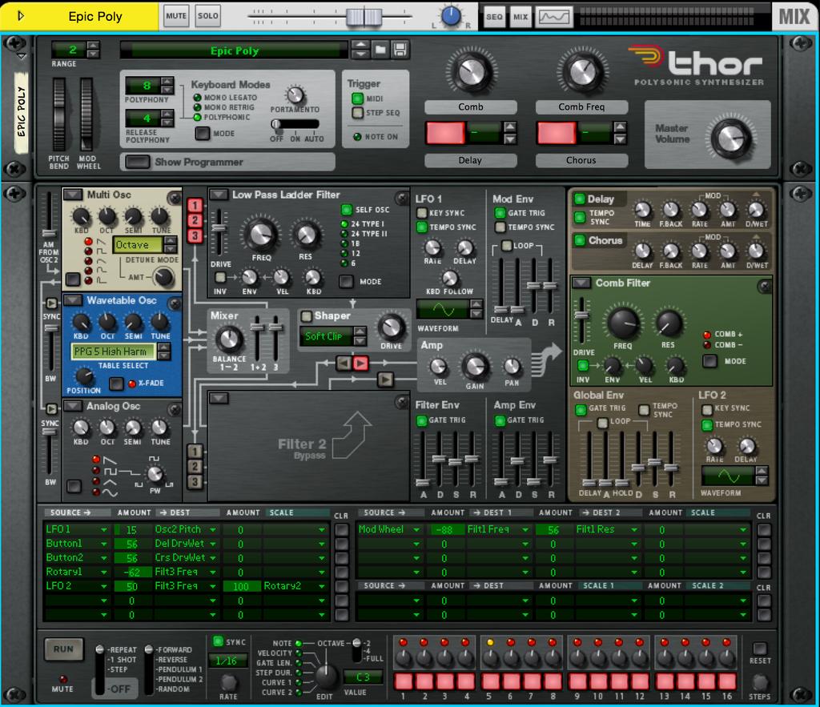Click the channel level fader in the top bar
The image size is (820, 707).
(x=364, y=17)
